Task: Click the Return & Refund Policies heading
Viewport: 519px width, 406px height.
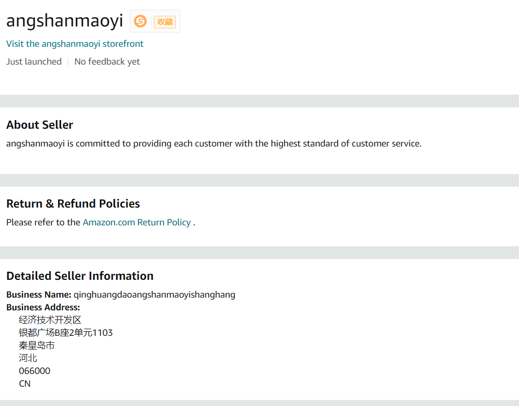Action: pos(73,204)
